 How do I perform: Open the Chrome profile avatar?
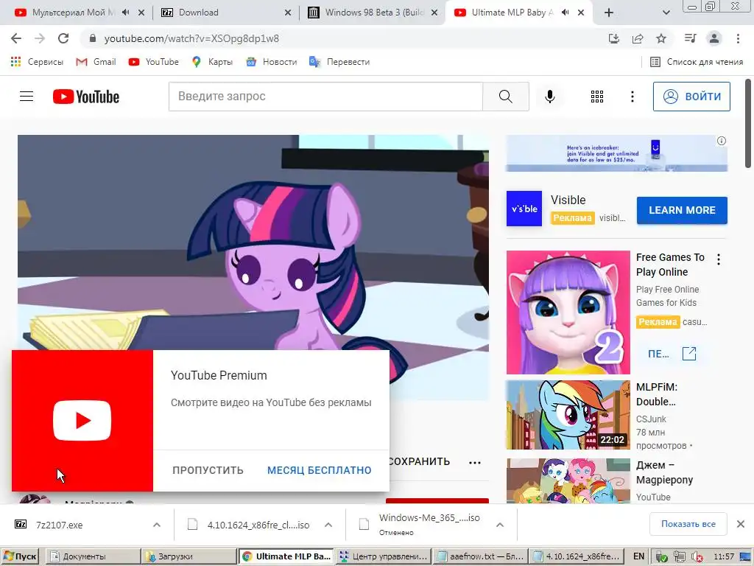(714, 38)
